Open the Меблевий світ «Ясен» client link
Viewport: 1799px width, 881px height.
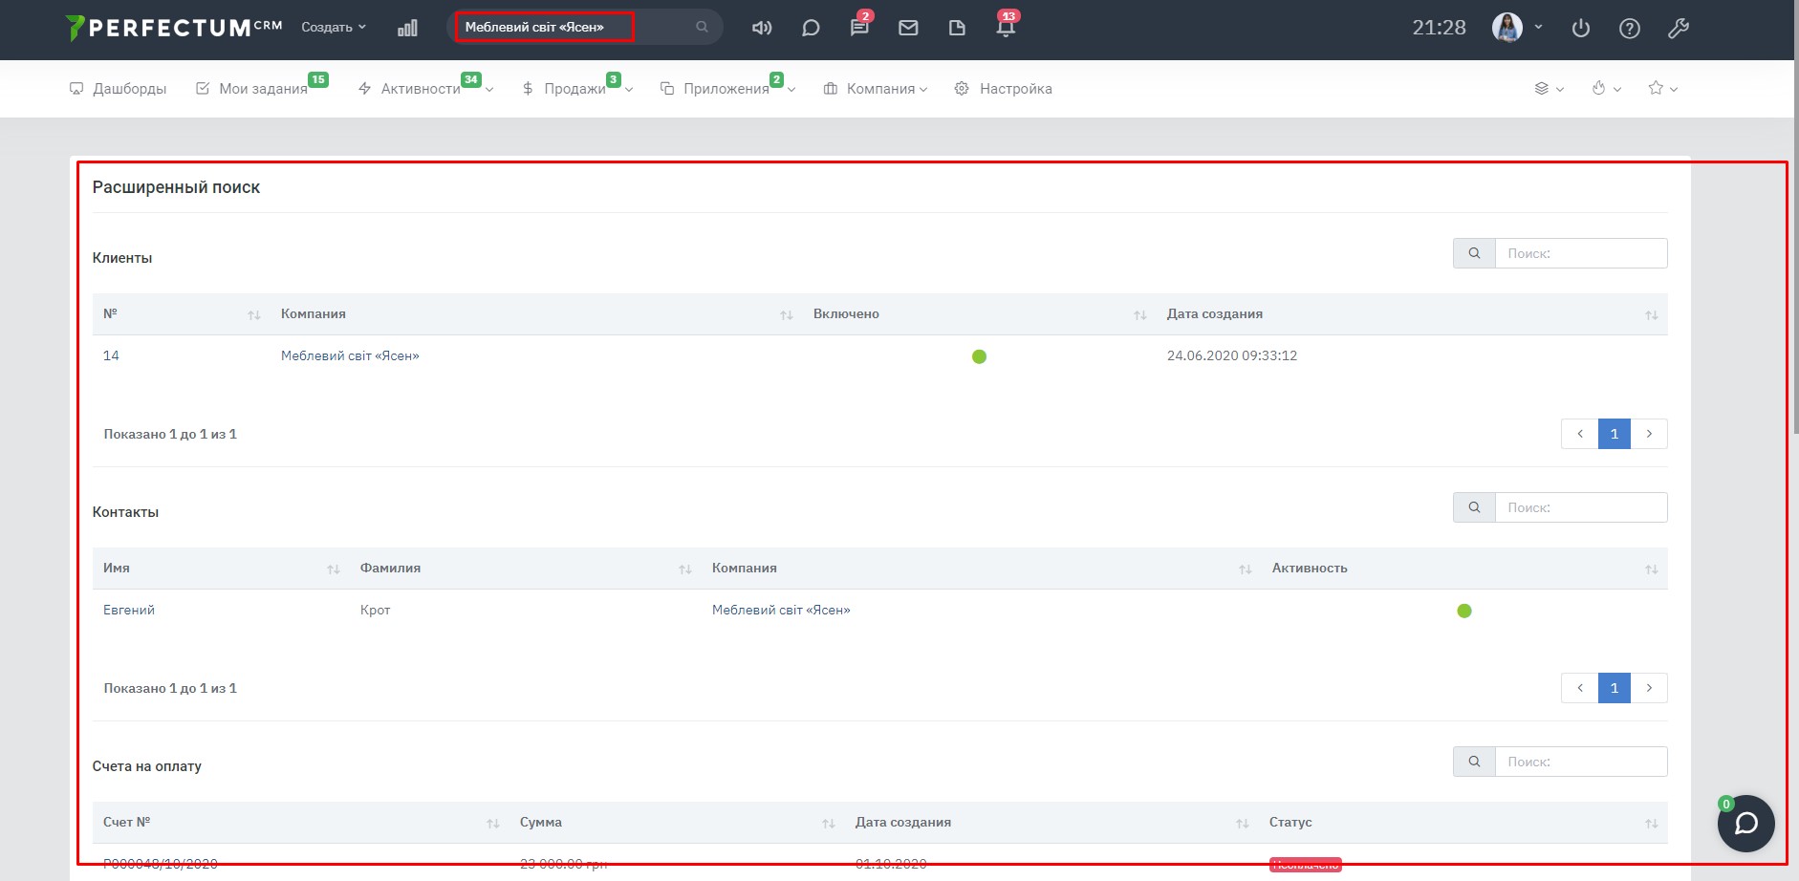(350, 355)
